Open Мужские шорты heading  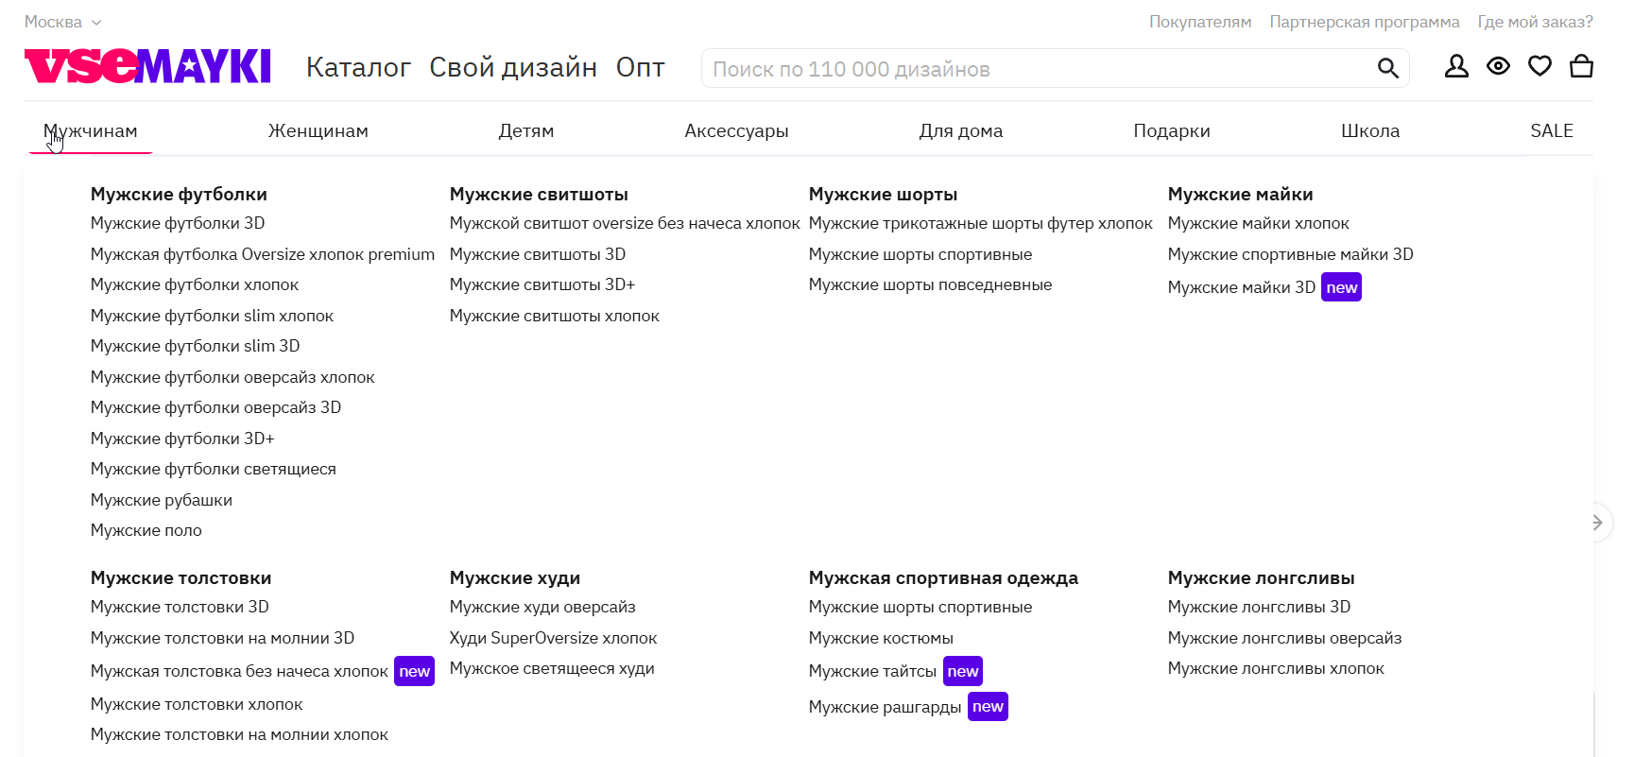click(883, 194)
